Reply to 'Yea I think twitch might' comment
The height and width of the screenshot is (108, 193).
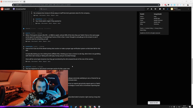click(38, 23)
